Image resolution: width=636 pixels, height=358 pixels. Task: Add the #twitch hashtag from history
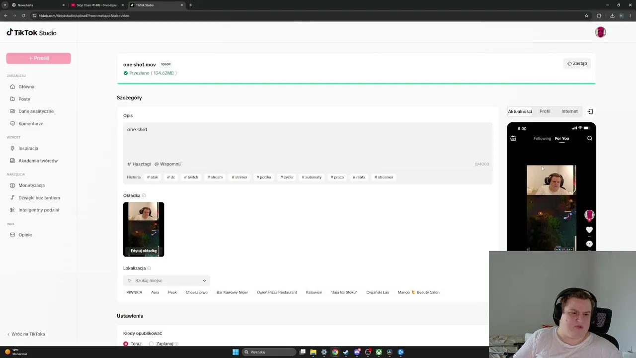pos(191,177)
